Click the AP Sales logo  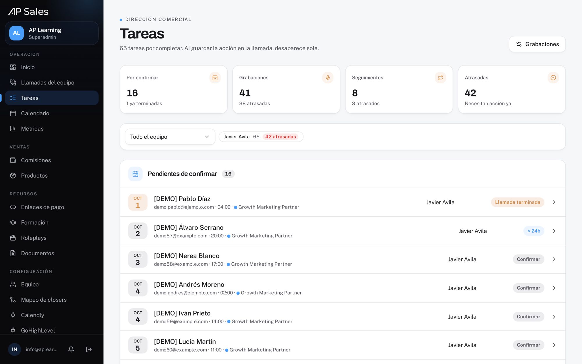(x=28, y=12)
